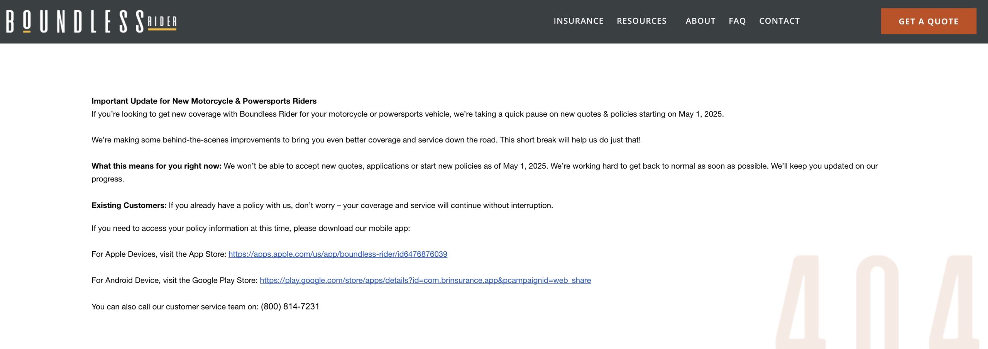988x349 pixels.
Task: Click the 'For Apple Devices' label text
Action: (x=159, y=254)
